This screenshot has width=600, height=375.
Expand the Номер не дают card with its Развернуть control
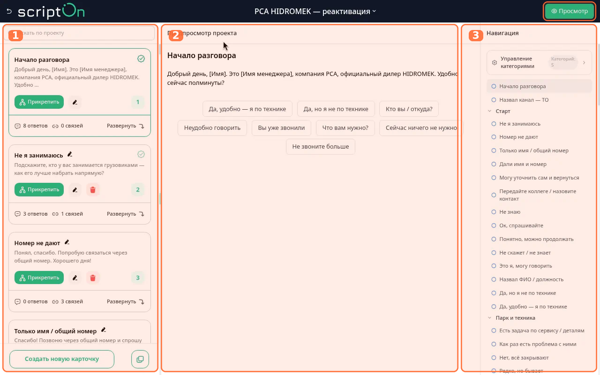pos(126,301)
